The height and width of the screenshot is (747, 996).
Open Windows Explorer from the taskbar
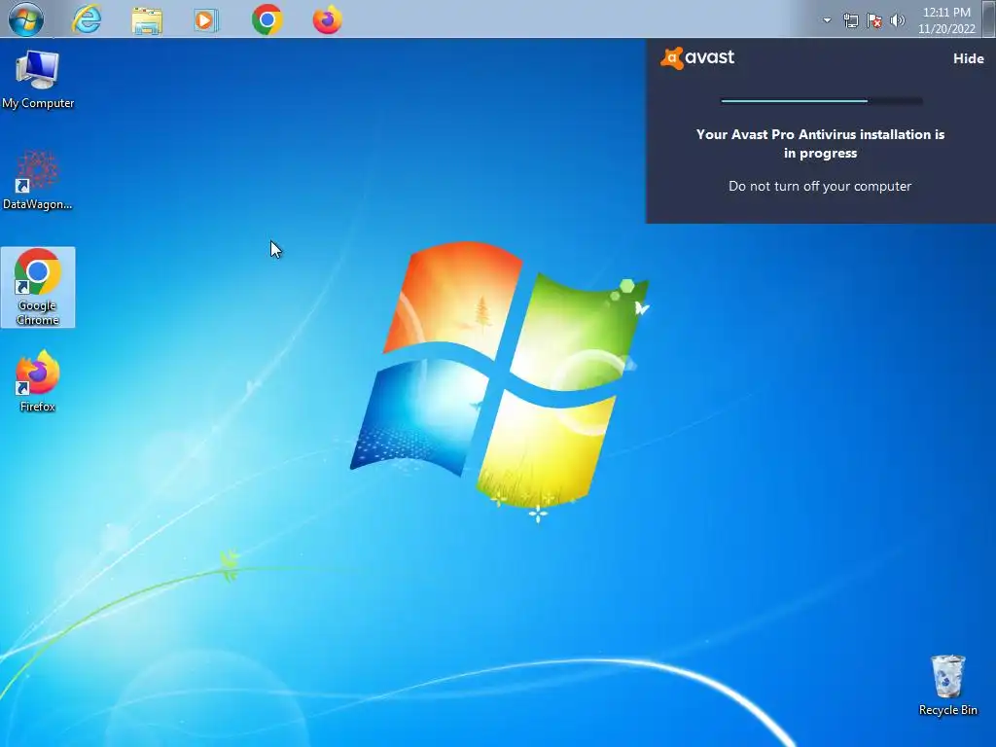click(147, 20)
